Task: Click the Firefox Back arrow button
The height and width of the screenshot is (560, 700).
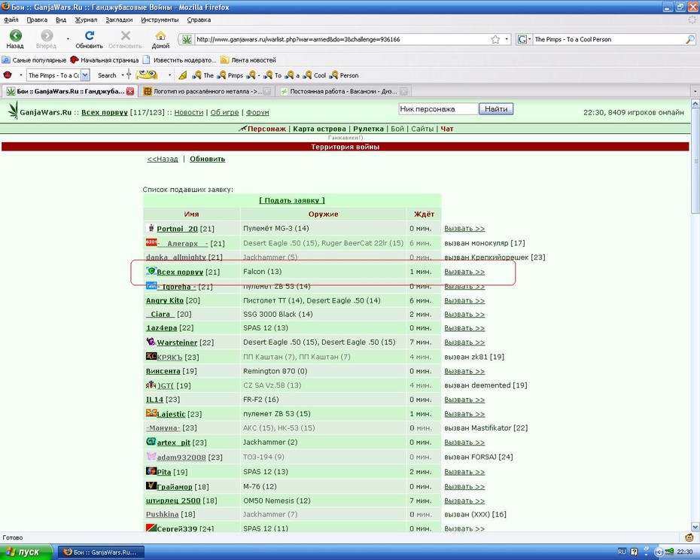Action: click(x=16, y=35)
